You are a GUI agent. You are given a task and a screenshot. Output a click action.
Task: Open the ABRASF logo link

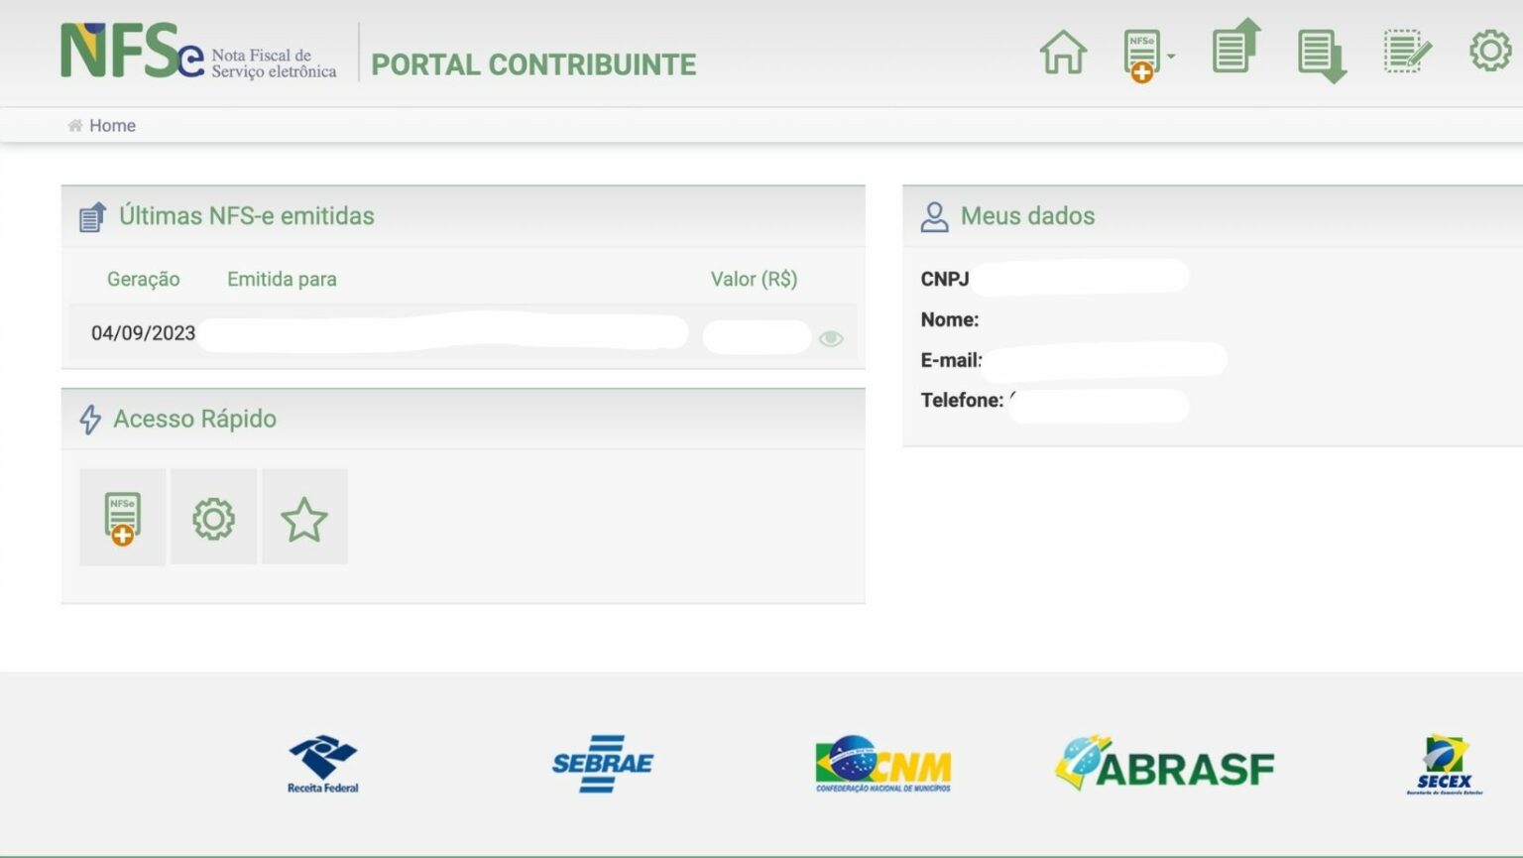(1164, 764)
